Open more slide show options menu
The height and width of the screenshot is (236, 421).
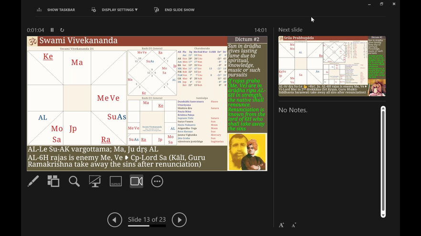click(157, 181)
